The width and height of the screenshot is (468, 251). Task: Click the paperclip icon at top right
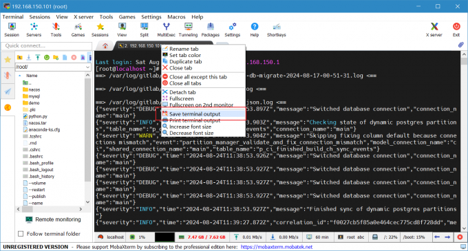pyautogui.click(x=461, y=45)
